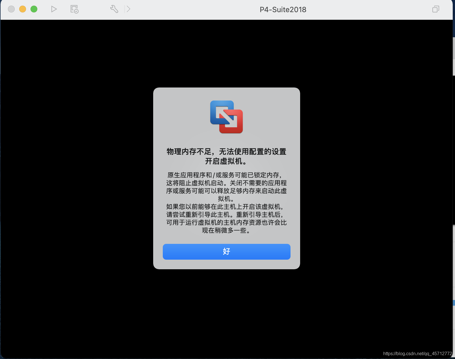Expand the toolbar chevron arrow
Image resolution: width=455 pixels, height=359 pixels.
[x=128, y=9]
